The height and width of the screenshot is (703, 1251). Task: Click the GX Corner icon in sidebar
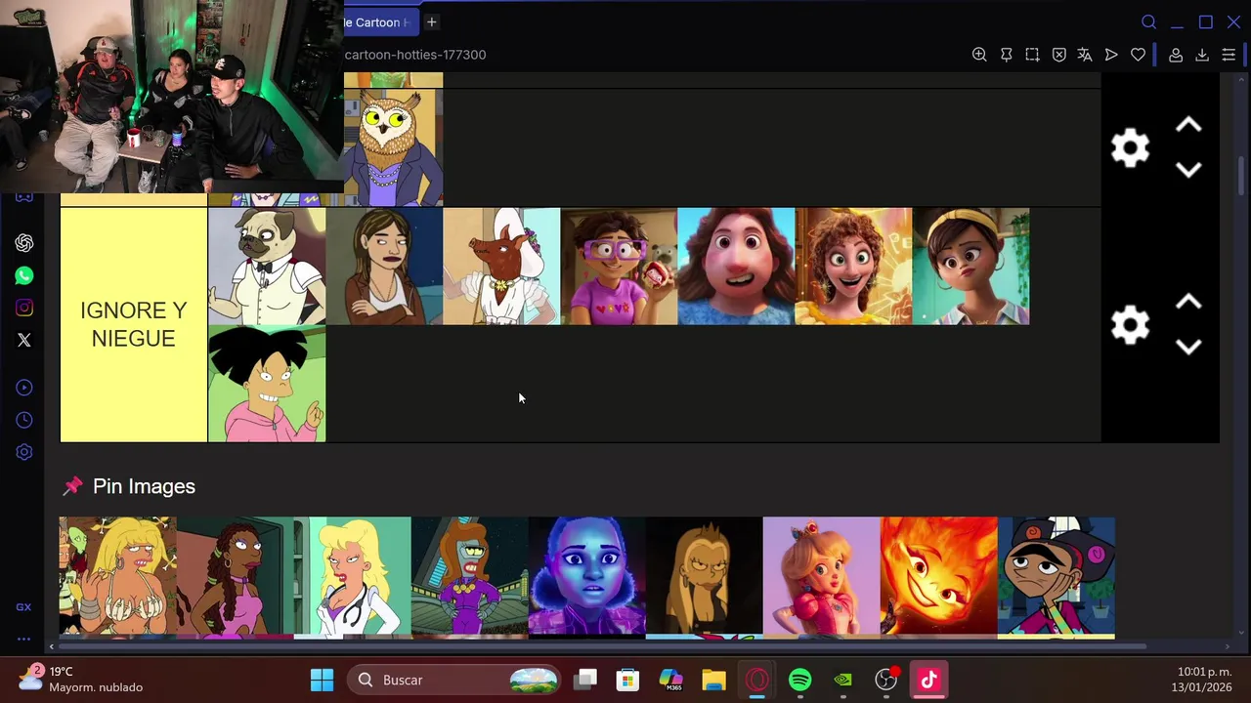click(x=23, y=607)
